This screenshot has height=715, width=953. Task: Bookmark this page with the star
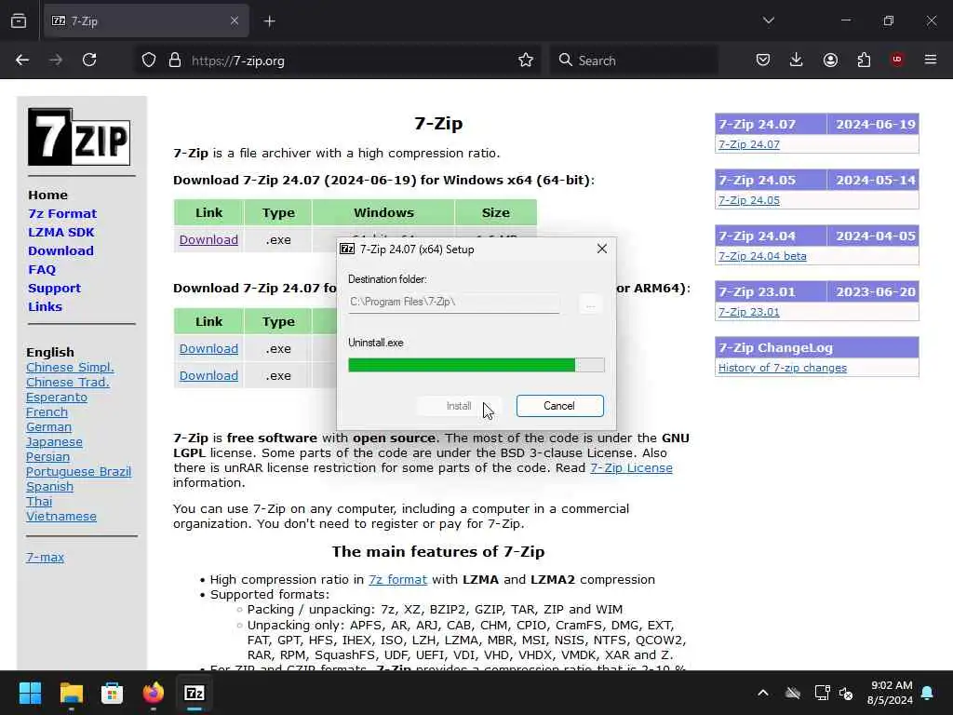526,61
